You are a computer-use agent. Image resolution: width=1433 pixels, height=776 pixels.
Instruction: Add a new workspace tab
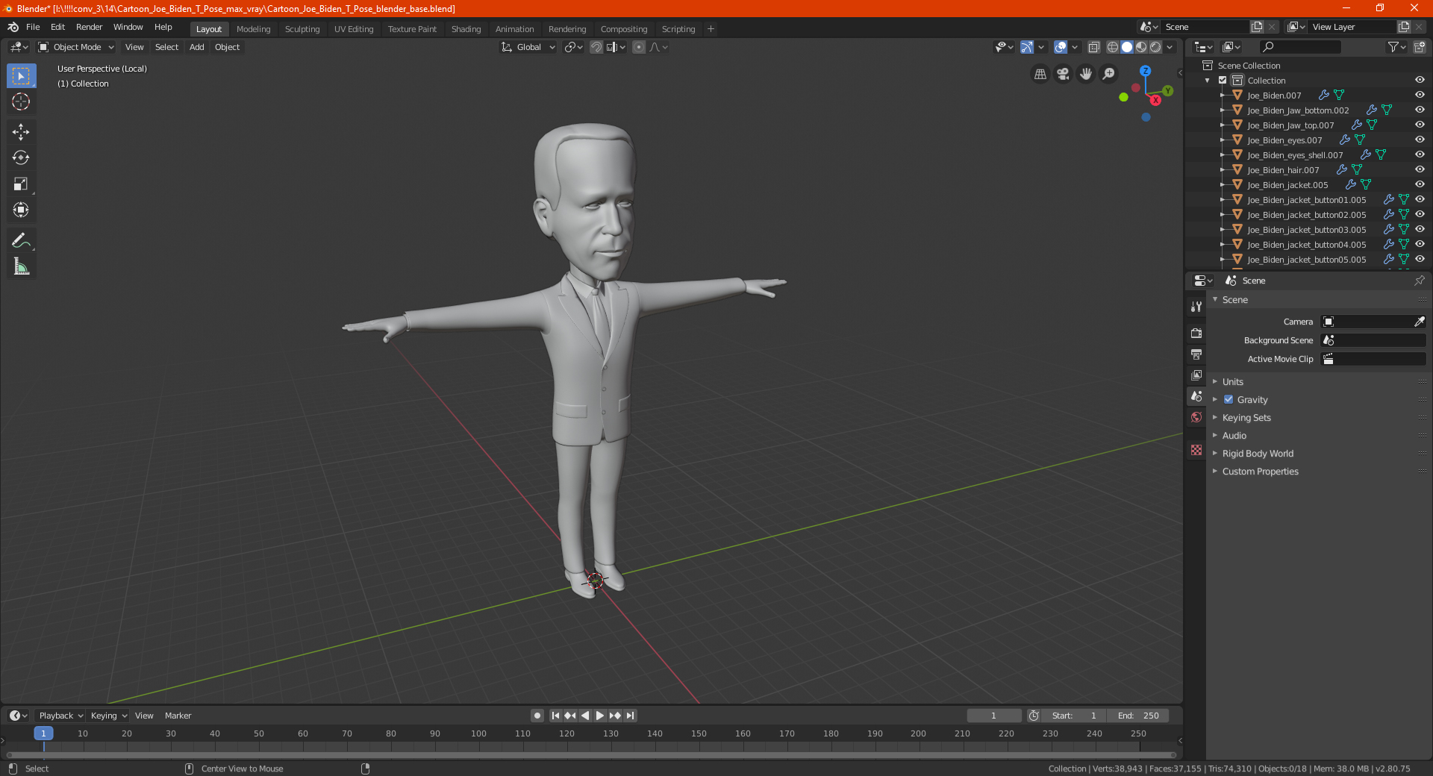coord(711,29)
